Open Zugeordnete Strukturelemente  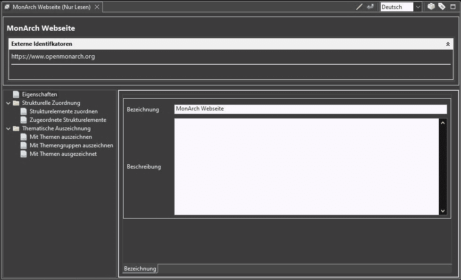pos(67,120)
